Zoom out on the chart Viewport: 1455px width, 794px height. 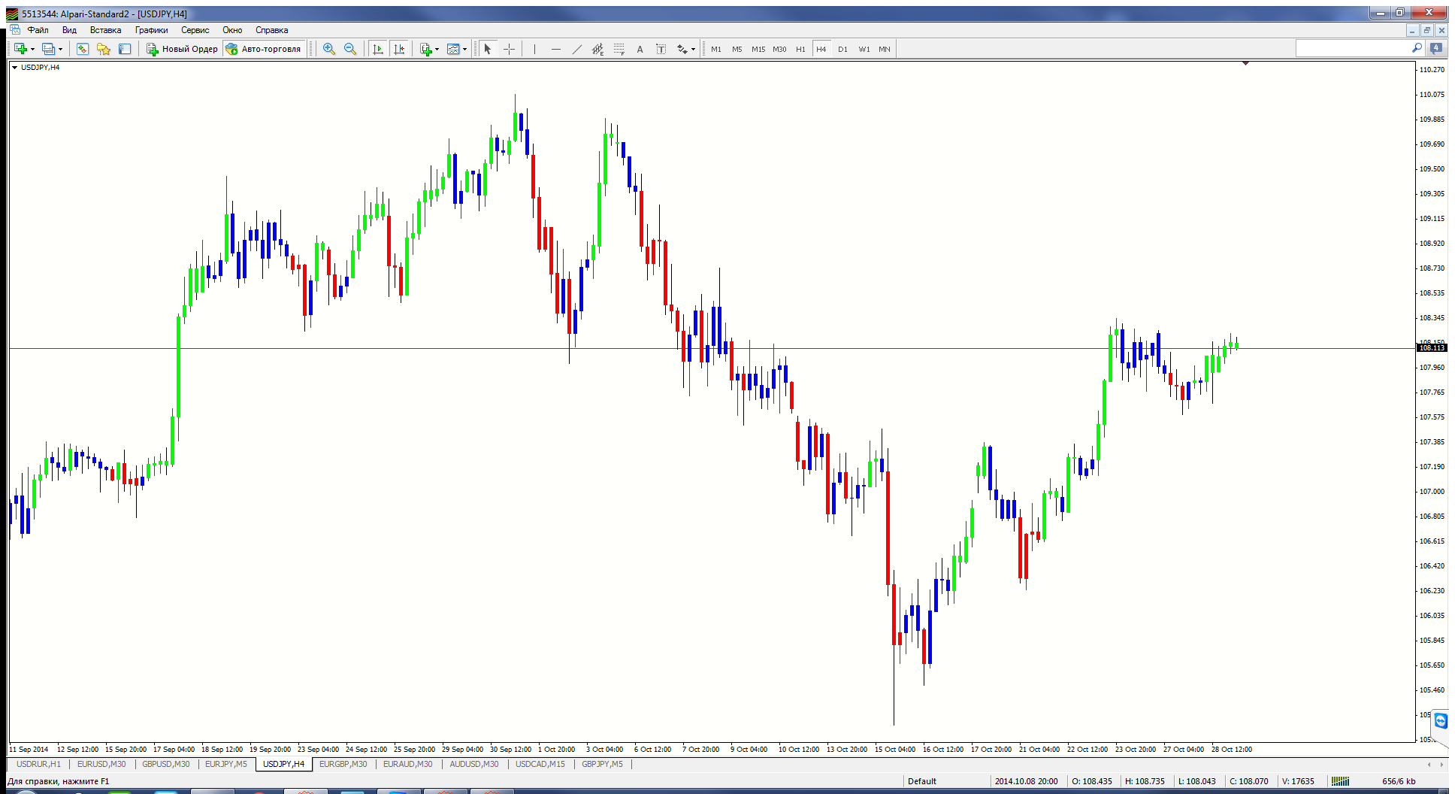(350, 49)
